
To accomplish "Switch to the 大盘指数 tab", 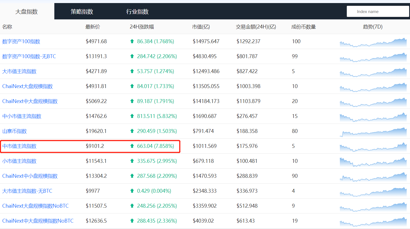I will pyautogui.click(x=27, y=12).
